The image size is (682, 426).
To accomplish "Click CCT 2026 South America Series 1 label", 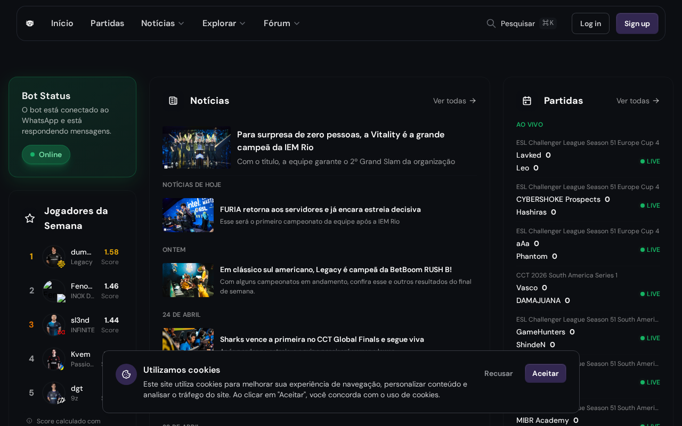I will tap(567, 275).
